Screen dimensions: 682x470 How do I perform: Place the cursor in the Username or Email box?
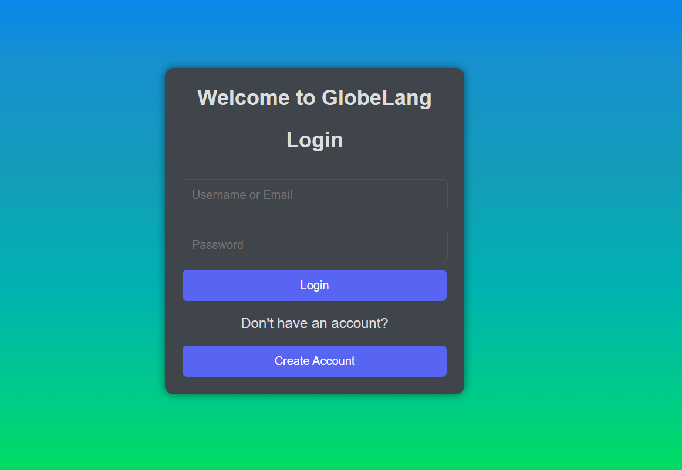coord(315,195)
